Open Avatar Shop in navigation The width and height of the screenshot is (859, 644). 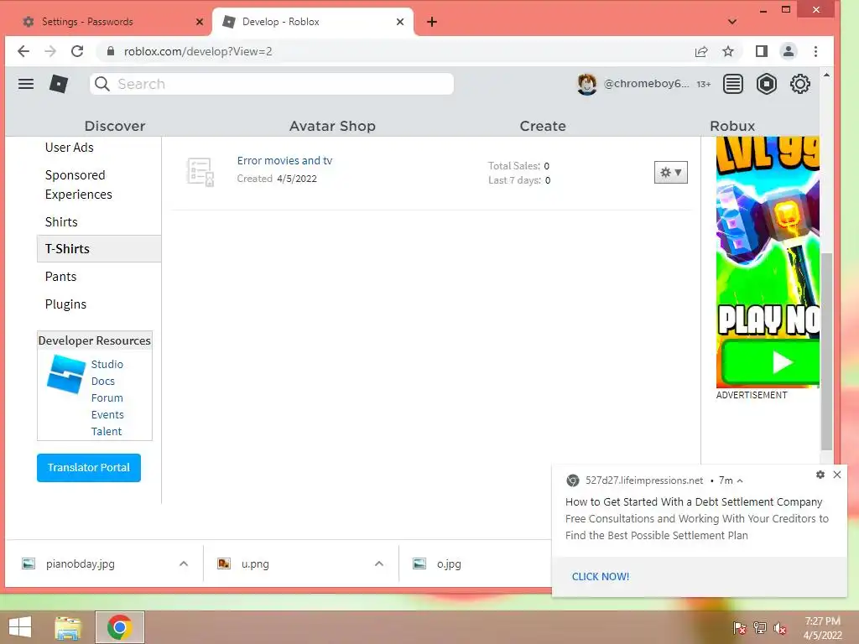point(332,126)
